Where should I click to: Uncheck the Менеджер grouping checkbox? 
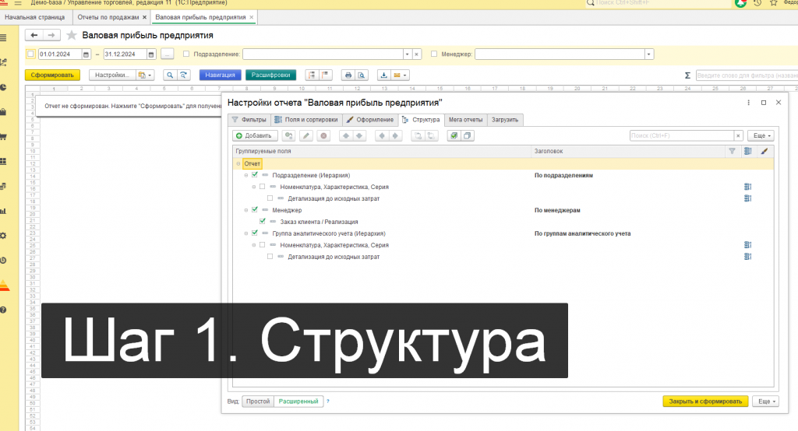click(x=255, y=209)
